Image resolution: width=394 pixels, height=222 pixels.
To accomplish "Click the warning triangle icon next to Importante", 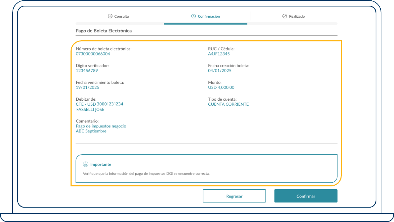I will 86,164.
